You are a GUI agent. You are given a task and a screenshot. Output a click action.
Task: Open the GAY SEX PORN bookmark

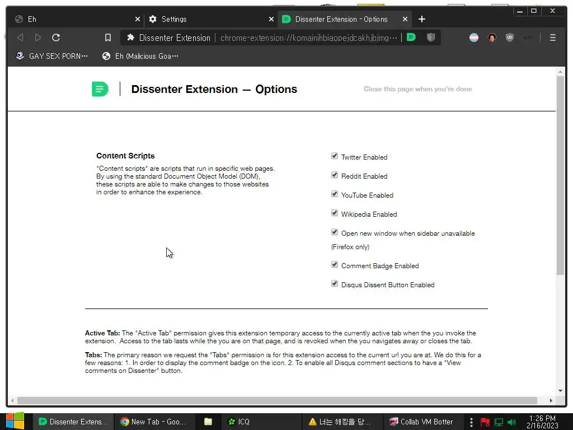pos(52,56)
